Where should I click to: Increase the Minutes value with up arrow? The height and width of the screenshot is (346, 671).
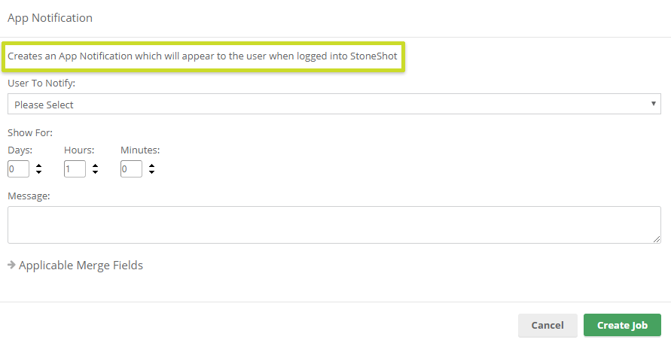point(152,165)
